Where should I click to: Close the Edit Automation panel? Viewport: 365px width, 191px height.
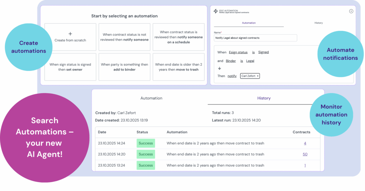(351, 11)
